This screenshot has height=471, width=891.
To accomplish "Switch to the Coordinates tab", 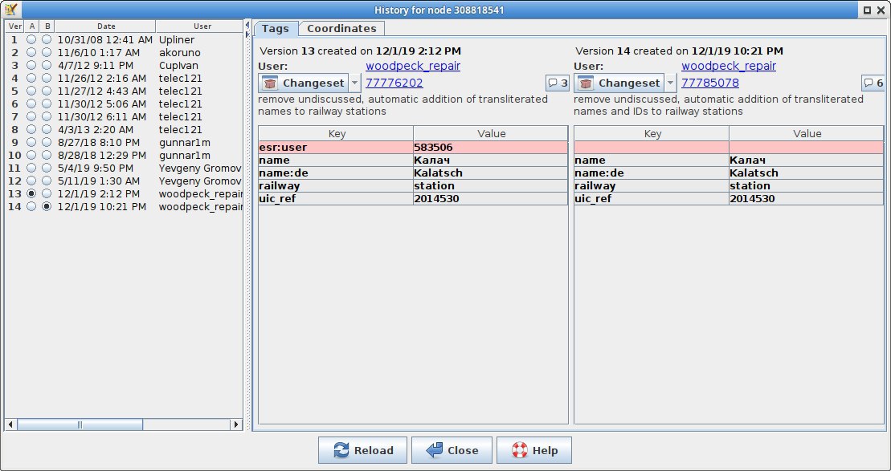I will tap(341, 28).
